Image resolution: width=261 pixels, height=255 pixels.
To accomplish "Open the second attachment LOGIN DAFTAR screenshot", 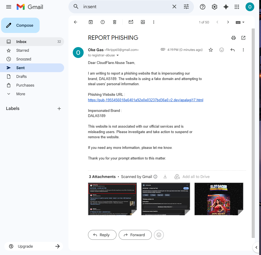I will (x=166, y=199).
